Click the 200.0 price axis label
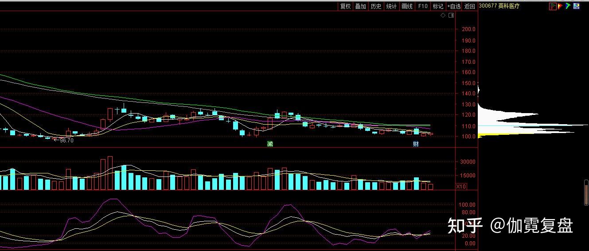Screen dimensions: 589x251 pos(468,29)
